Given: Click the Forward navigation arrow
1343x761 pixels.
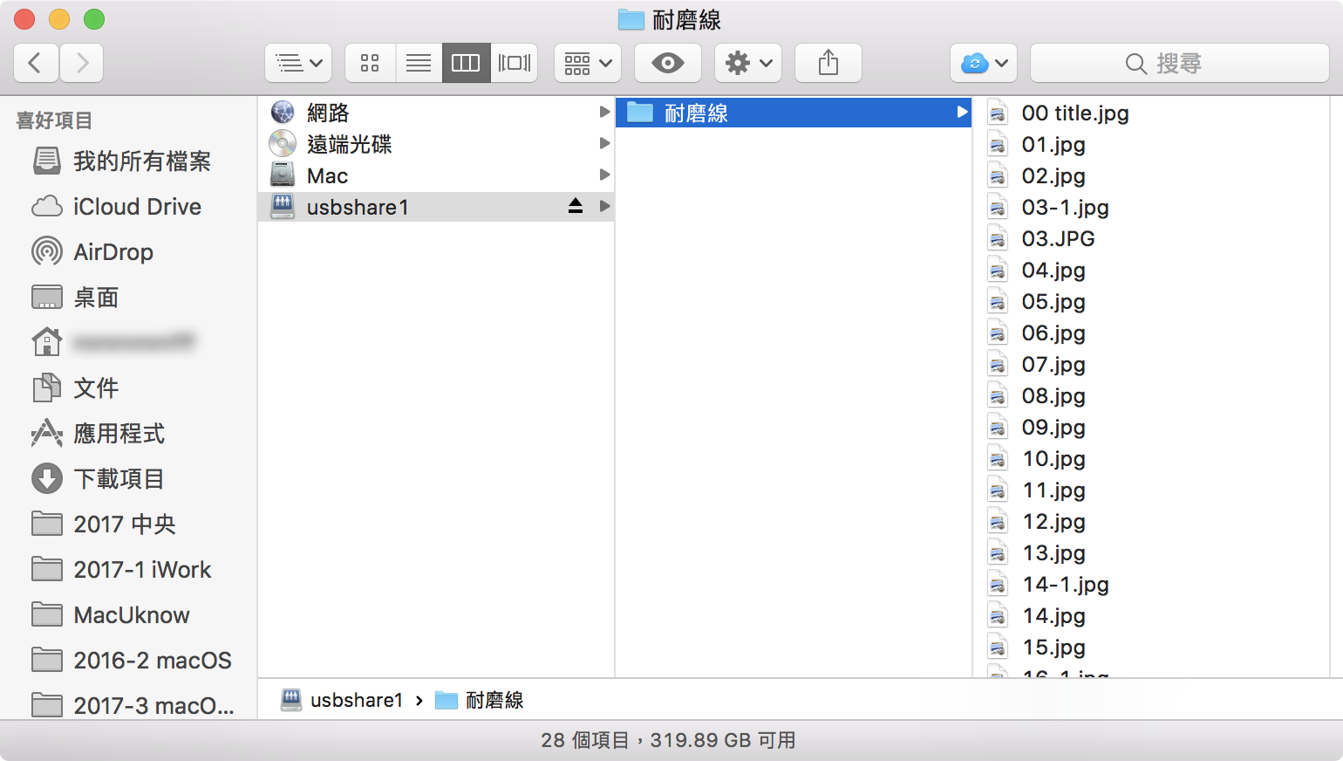Looking at the screenshot, I should click(82, 63).
